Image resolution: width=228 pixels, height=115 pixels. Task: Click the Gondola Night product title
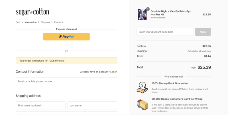(170, 12)
